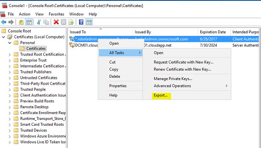Viewport: 261px width, 148px height.
Task: Click the Forward arrow toolbar icon
Action: pos(11,22)
